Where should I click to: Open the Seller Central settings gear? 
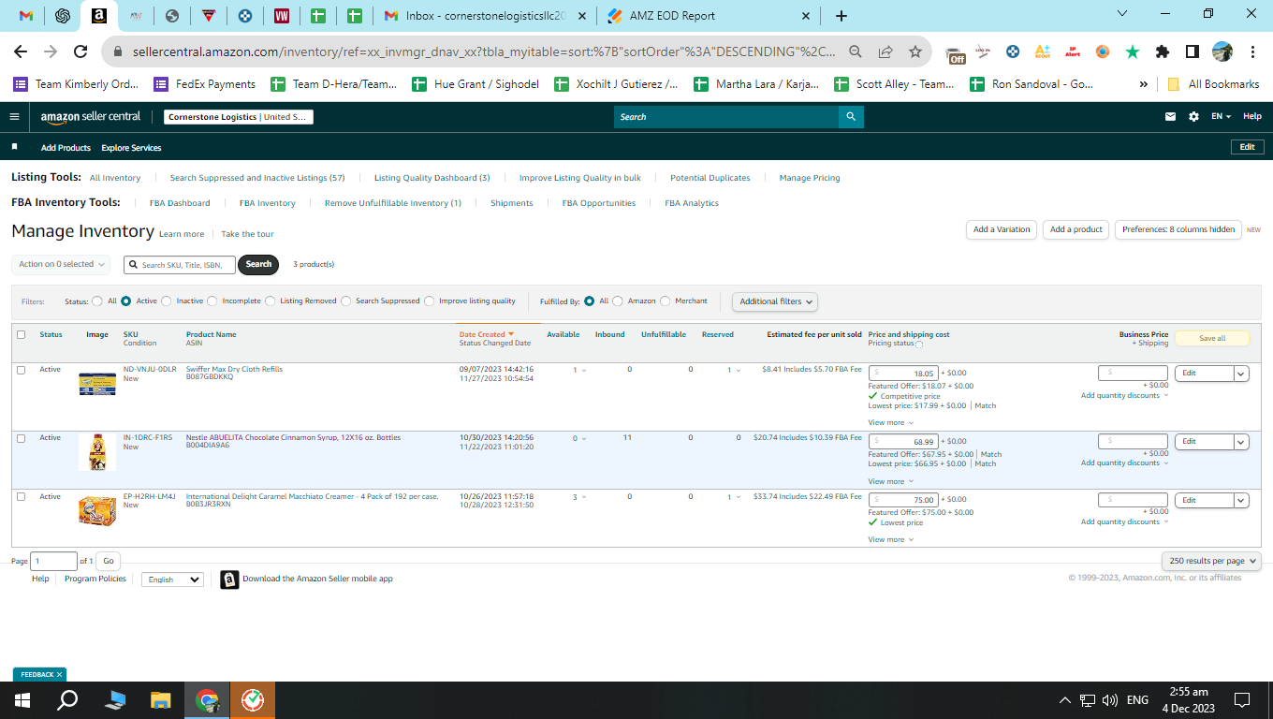coord(1193,117)
